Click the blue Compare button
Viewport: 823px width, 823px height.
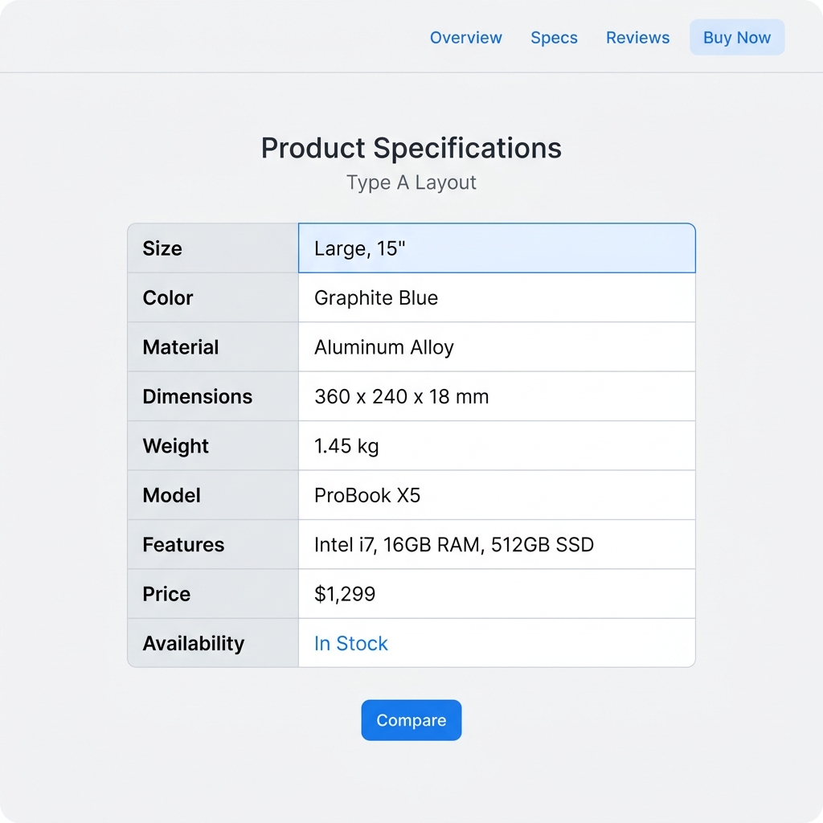(411, 720)
